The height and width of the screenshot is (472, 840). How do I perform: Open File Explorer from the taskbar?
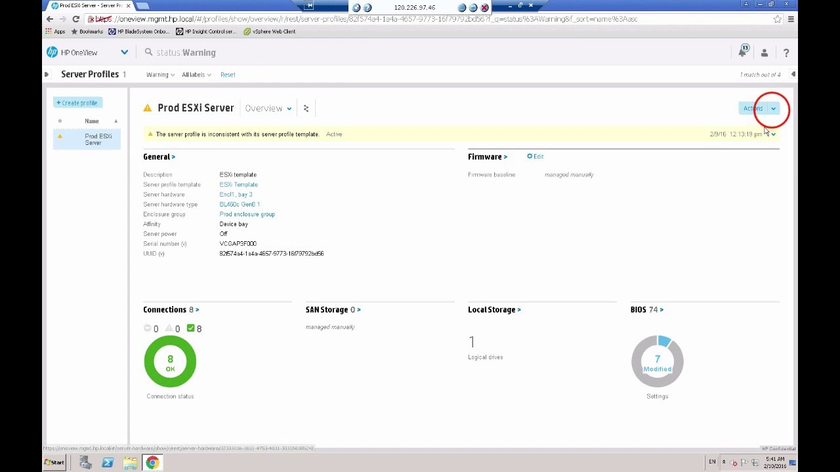tap(130, 463)
